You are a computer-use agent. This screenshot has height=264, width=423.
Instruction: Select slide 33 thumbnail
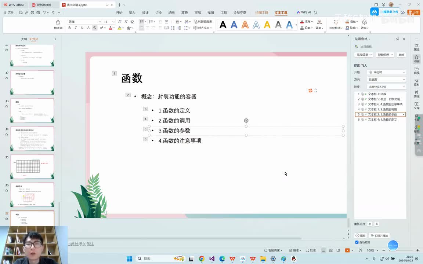pyautogui.click(x=32, y=110)
